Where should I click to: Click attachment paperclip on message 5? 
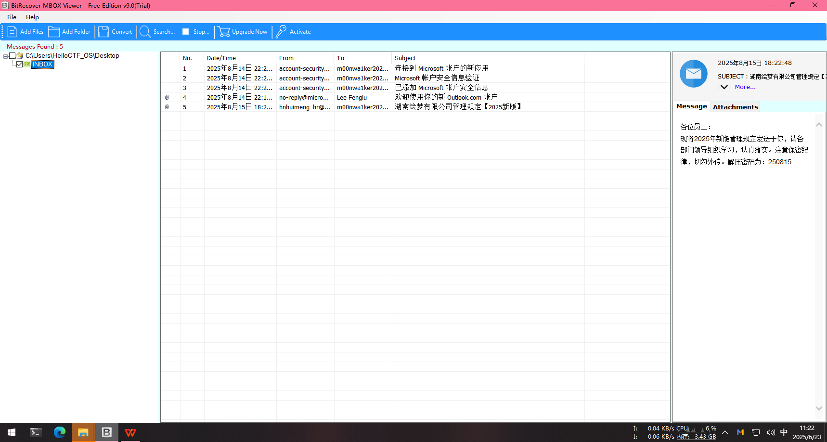[x=167, y=107]
